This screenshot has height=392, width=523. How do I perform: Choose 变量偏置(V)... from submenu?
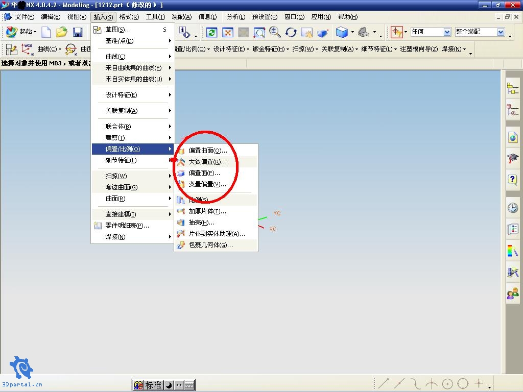(x=216, y=184)
